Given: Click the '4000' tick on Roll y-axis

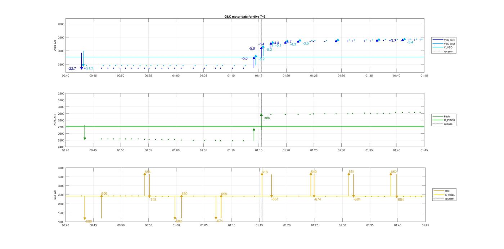Looking at the screenshot, I should 61,168.
